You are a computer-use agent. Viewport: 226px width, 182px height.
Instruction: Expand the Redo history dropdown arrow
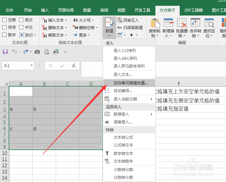point(31,51)
